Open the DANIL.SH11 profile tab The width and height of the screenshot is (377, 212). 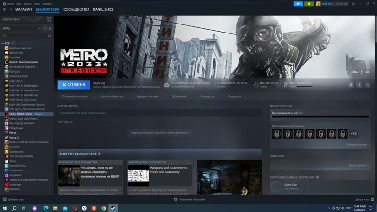(103, 9)
